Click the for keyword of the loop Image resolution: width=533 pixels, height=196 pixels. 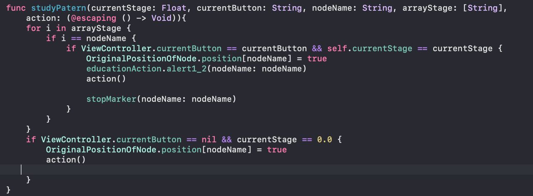coord(33,28)
